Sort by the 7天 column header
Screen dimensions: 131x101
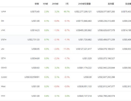pos(67,4)
